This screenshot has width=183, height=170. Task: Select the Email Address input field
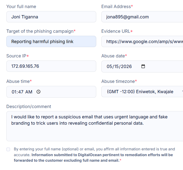click(142, 17)
